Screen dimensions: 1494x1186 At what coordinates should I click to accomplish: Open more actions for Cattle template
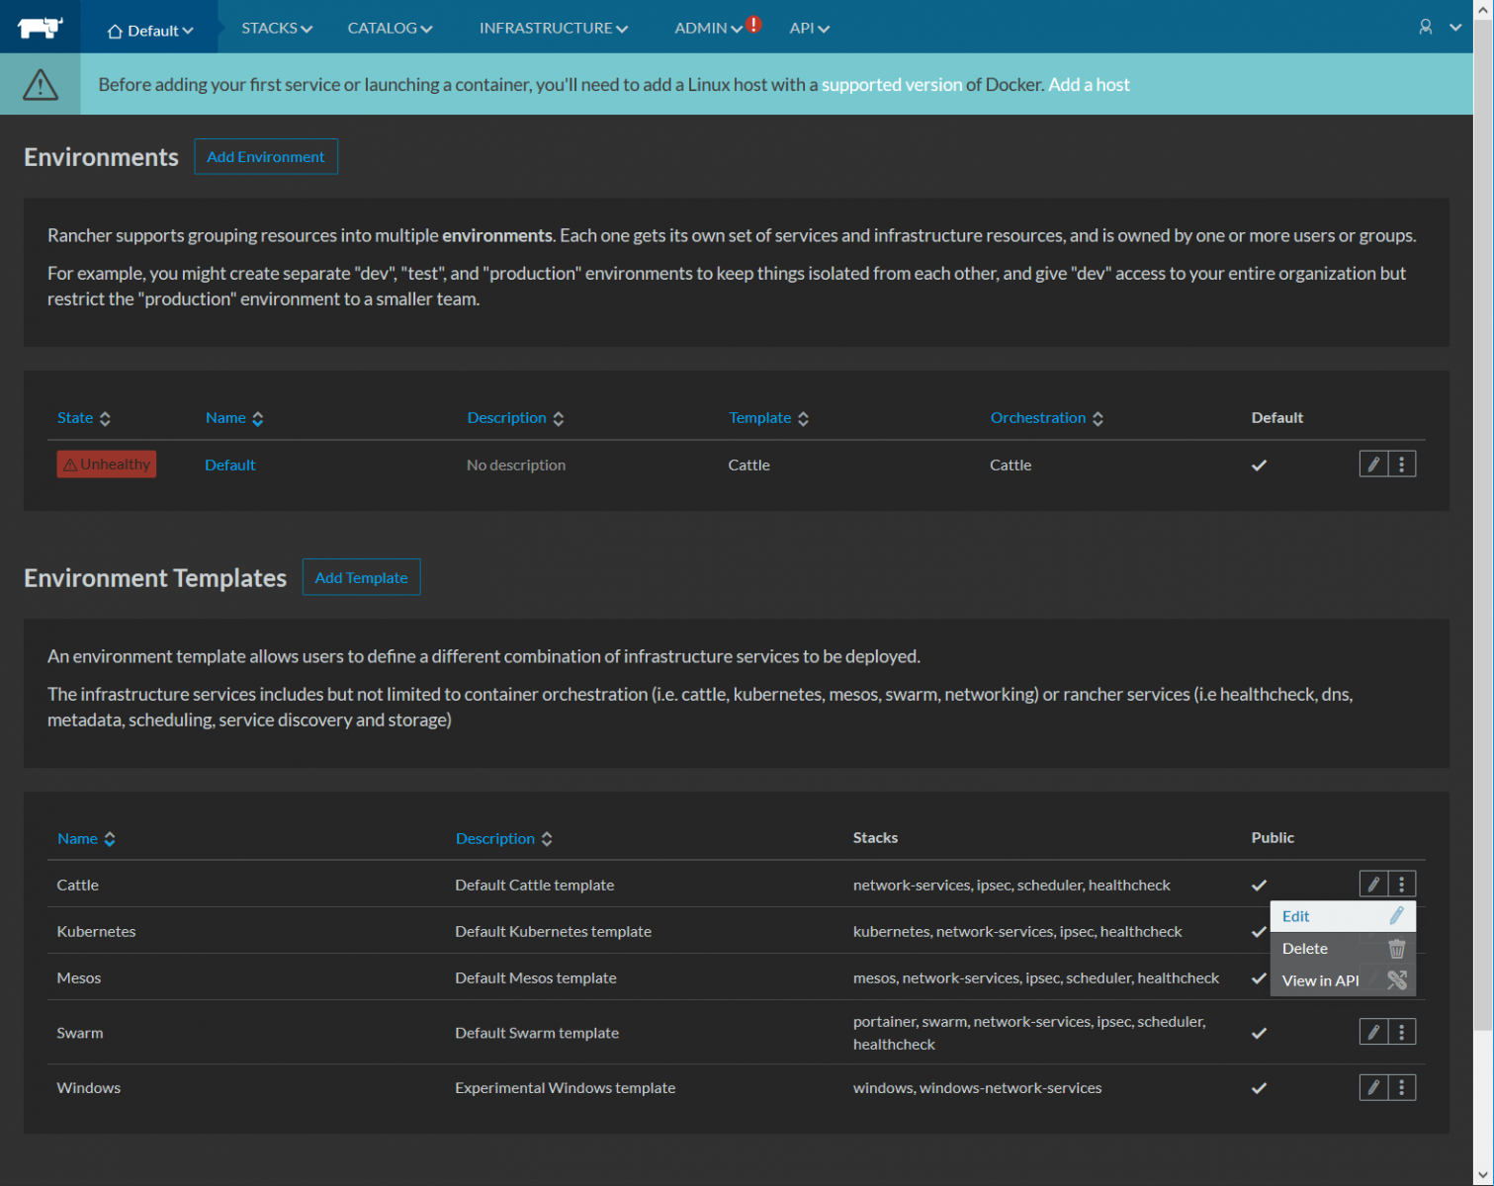tap(1402, 884)
